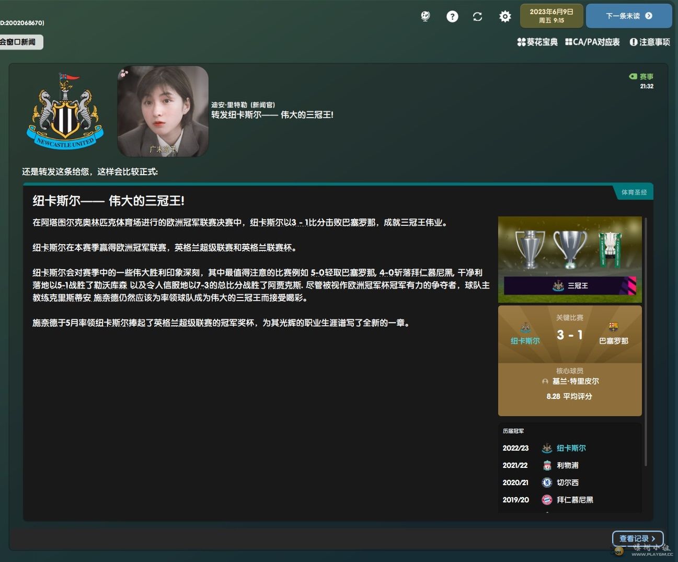Click the 利物浦 2021/22 winner entry
The image size is (678, 562).
click(568, 465)
